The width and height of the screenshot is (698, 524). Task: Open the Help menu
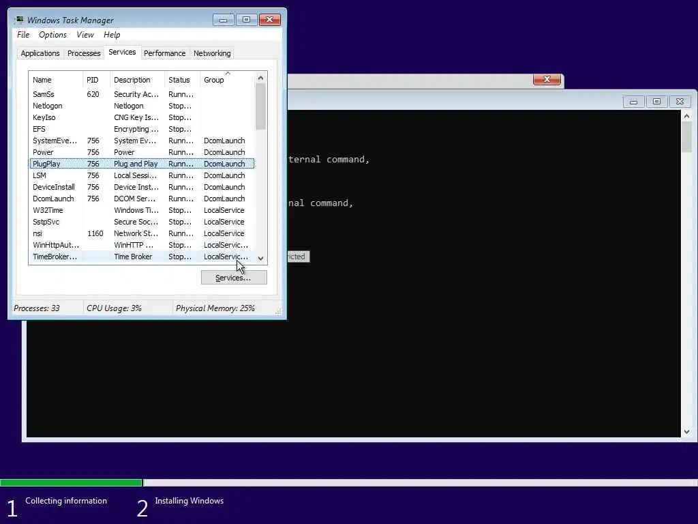tap(112, 35)
